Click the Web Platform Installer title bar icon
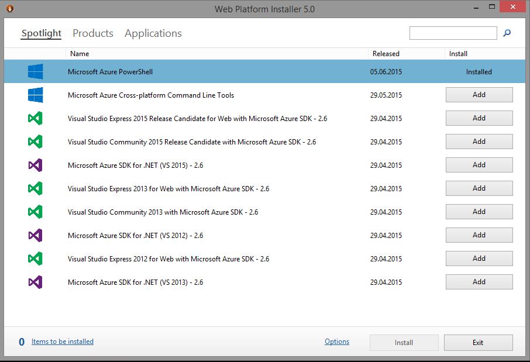 coord(10,8)
